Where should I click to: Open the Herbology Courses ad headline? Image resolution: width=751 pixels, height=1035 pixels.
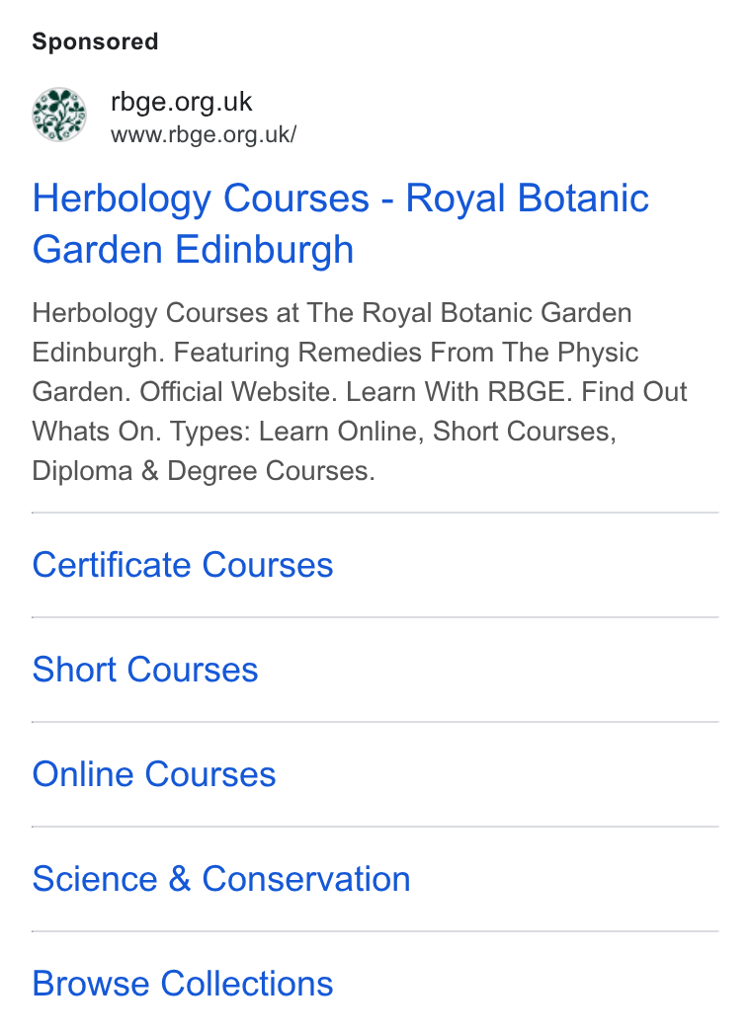click(x=341, y=224)
